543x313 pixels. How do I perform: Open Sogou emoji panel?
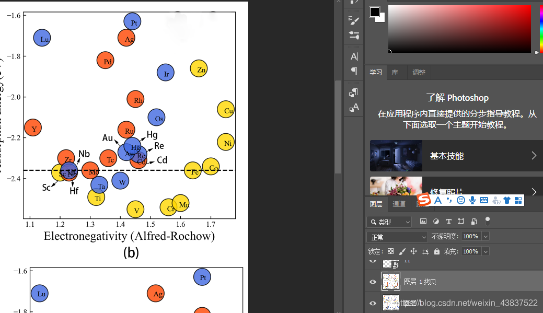coord(460,200)
